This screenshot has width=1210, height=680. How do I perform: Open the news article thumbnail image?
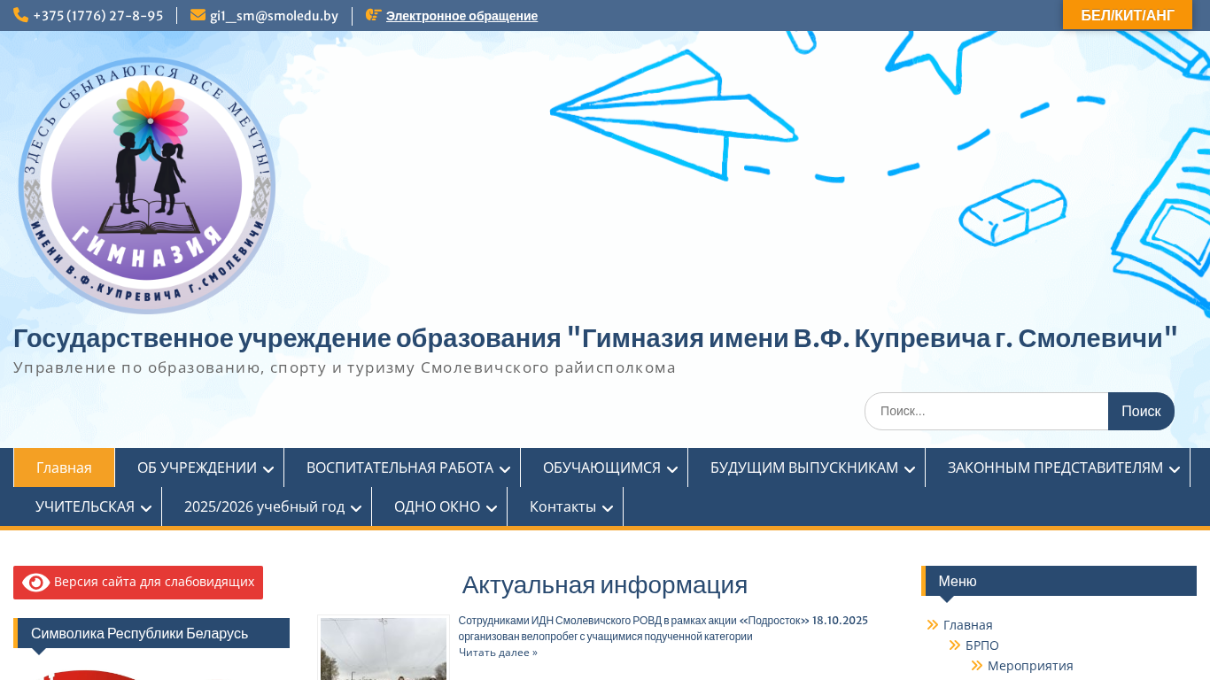384,648
